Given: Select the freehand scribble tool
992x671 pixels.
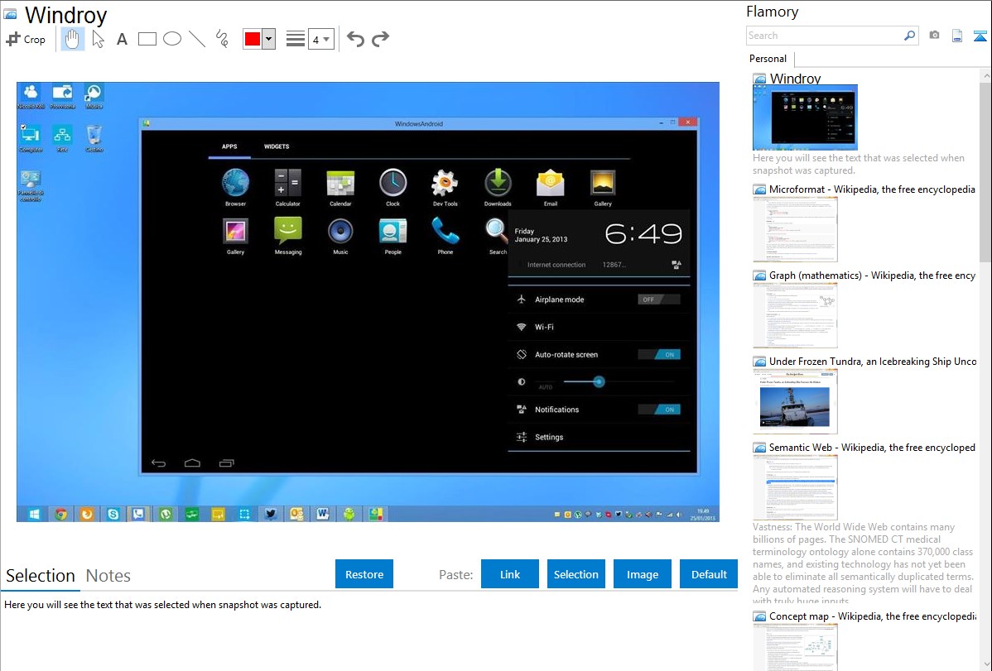Looking at the screenshot, I should [x=222, y=39].
